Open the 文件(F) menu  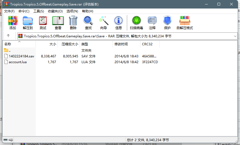pos(9,11)
